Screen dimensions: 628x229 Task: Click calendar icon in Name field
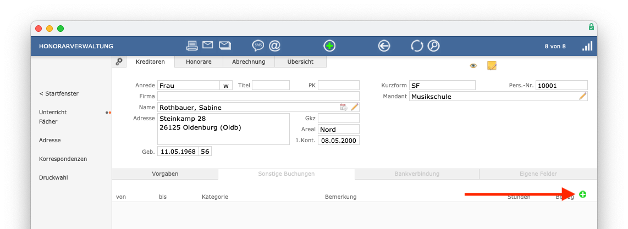pos(343,107)
